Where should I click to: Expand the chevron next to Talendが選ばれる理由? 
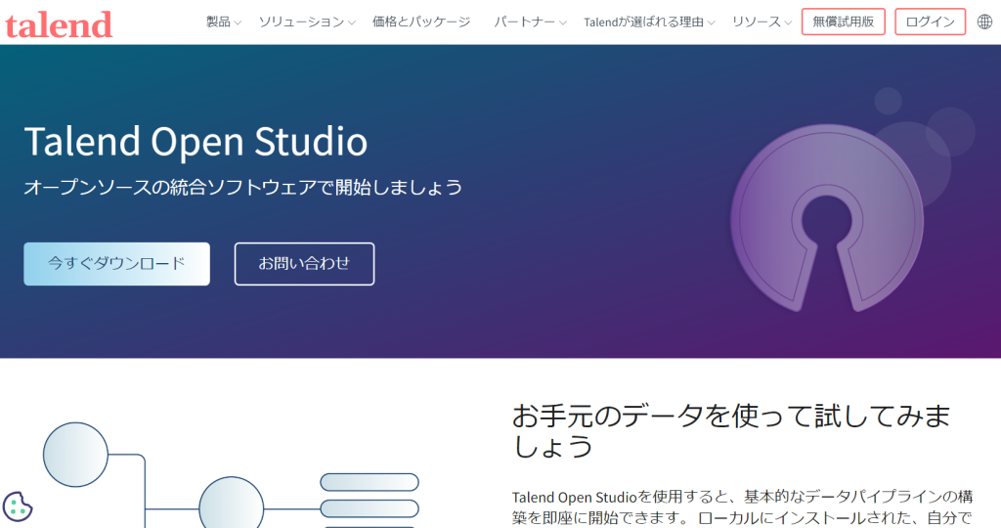711,23
